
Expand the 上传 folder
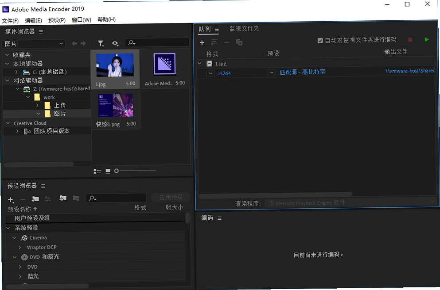tap(37, 105)
